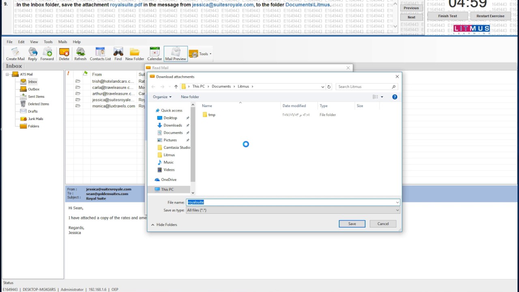Click the Forward toolbar icon

(x=47, y=54)
